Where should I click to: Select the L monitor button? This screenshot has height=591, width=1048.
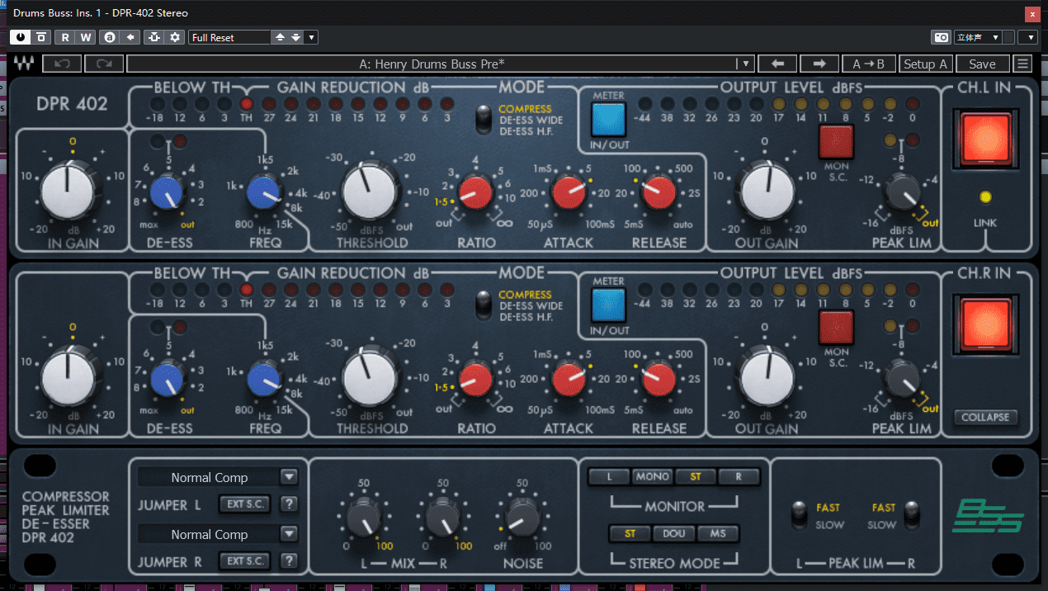pos(609,476)
